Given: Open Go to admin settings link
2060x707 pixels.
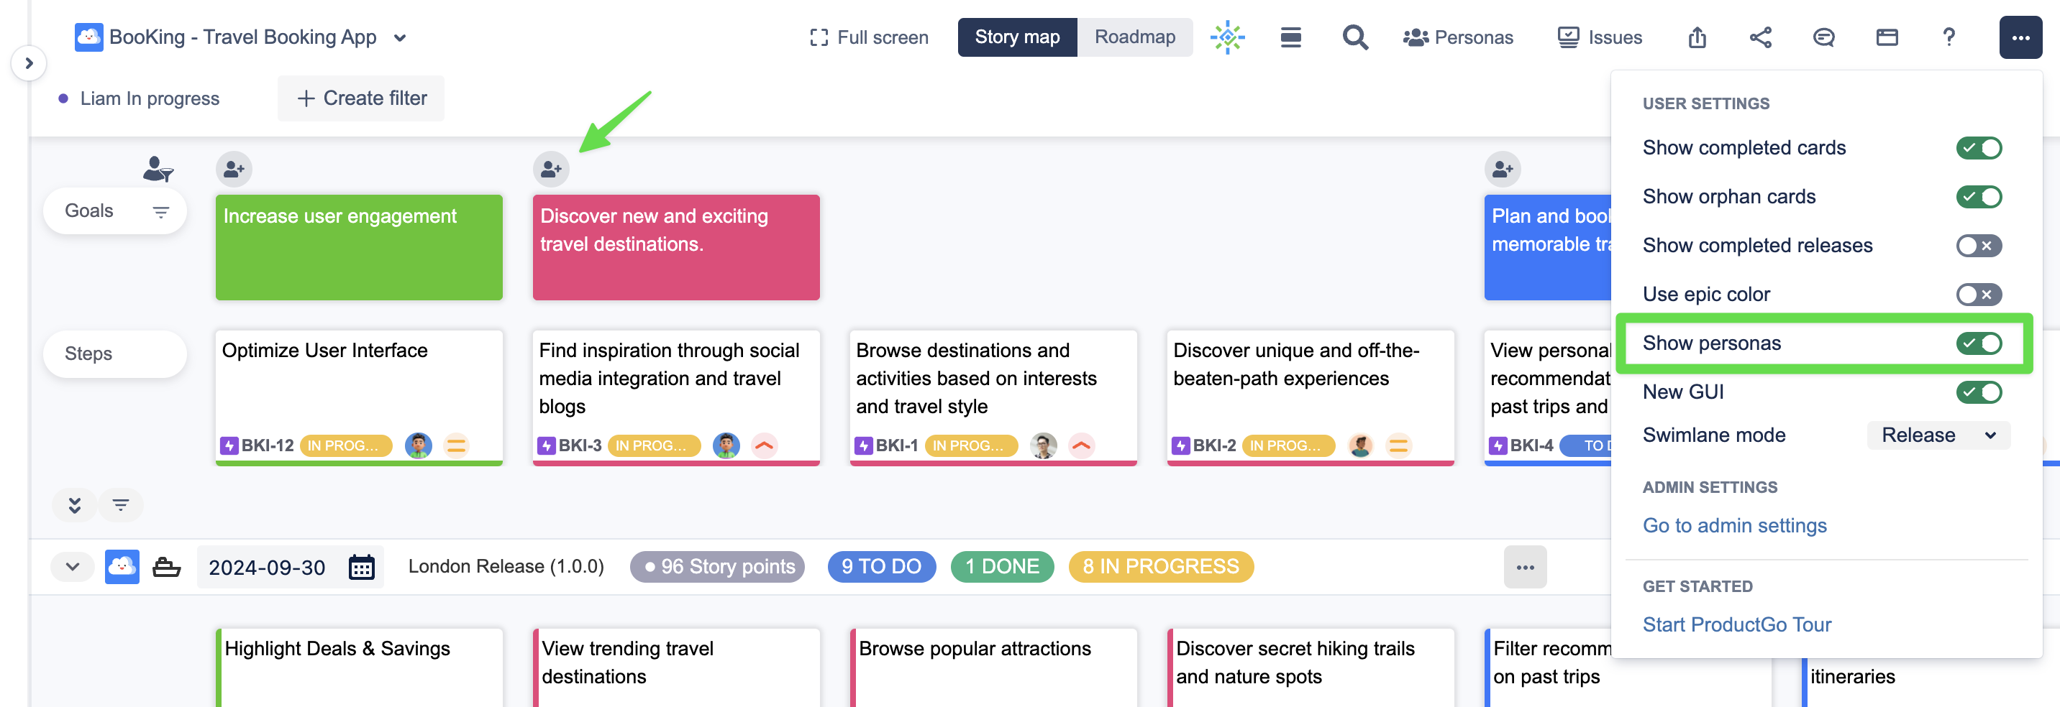Looking at the screenshot, I should pyautogui.click(x=1733, y=526).
